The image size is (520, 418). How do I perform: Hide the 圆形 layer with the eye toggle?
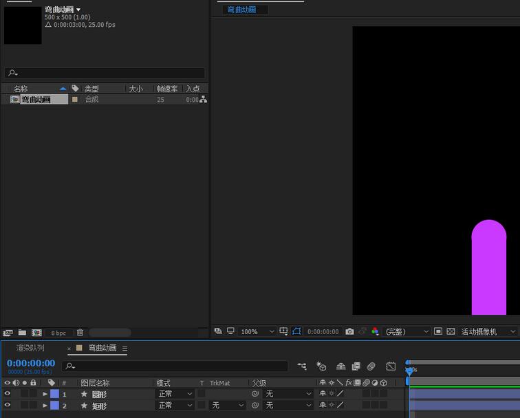coord(8,393)
